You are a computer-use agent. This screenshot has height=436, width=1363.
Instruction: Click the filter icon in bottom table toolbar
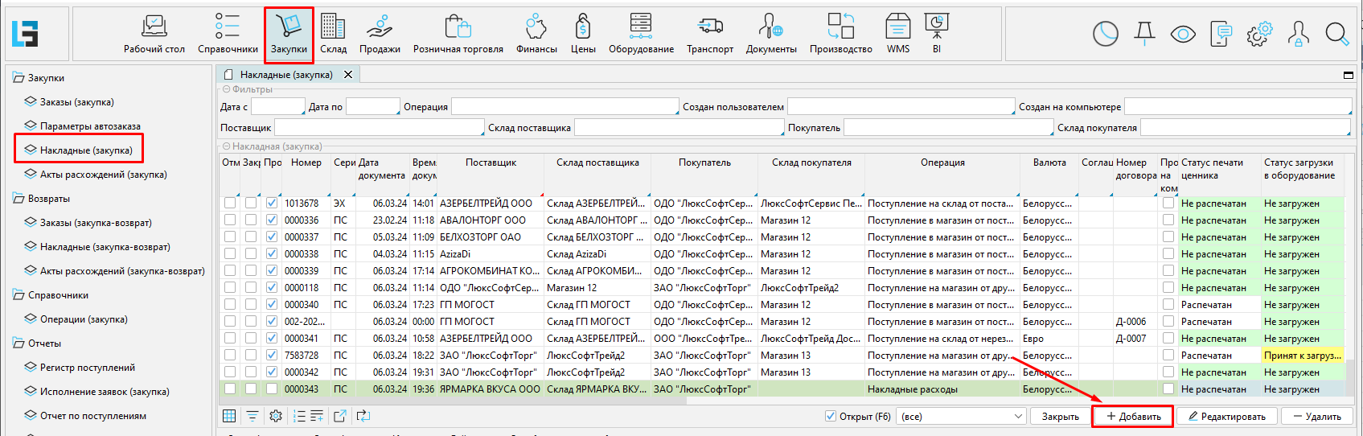point(252,416)
